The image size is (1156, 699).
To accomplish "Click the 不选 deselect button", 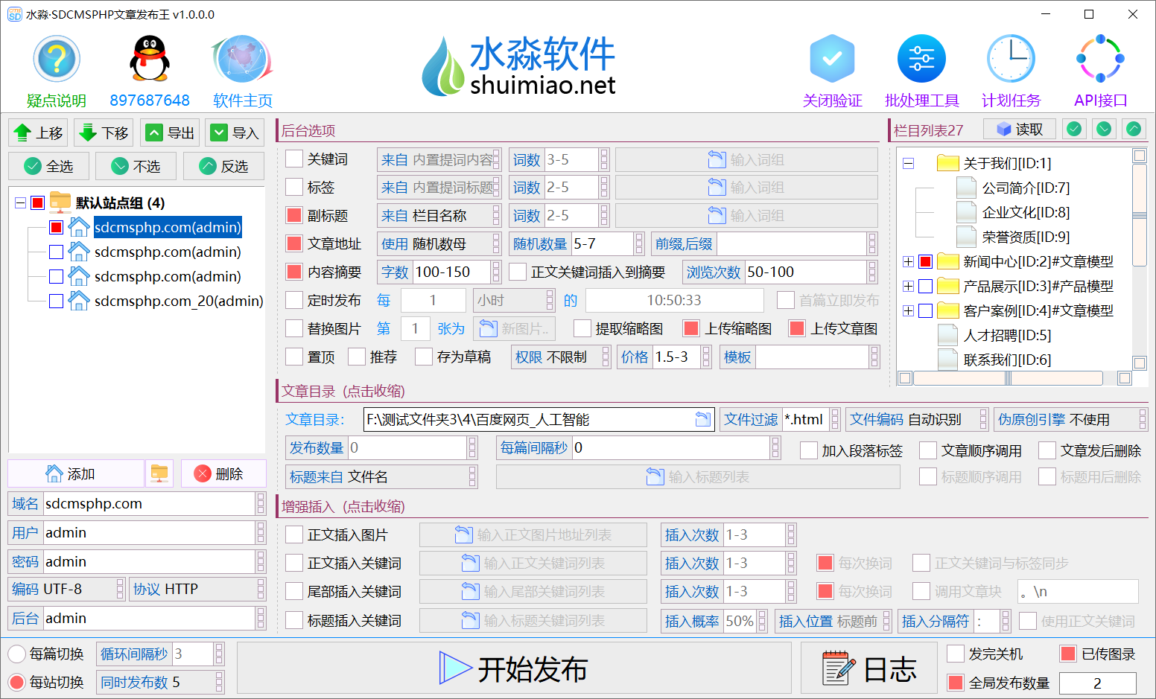I will point(136,166).
